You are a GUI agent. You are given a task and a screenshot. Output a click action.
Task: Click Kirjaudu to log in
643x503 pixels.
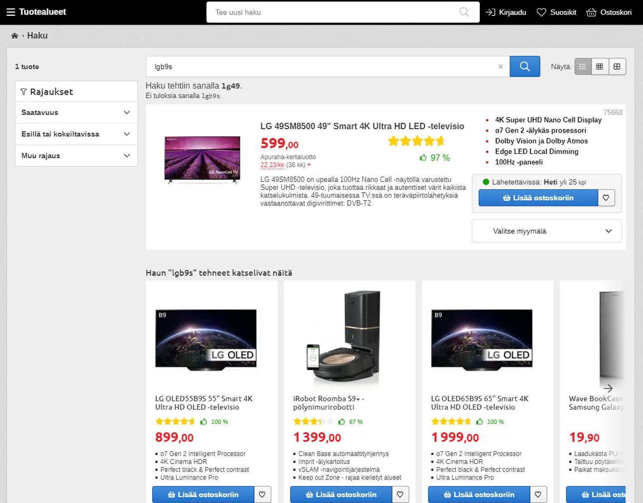(x=506, y=12)
